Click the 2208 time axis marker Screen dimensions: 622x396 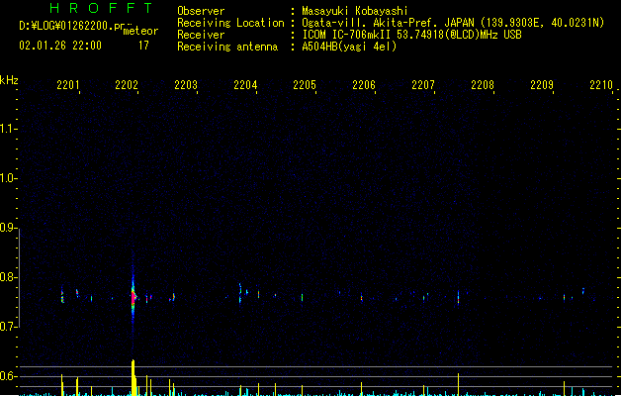[x=483, y=85]
